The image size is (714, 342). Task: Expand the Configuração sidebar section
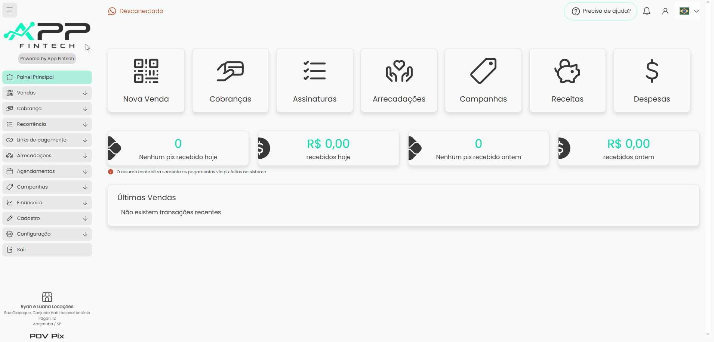[x=47, y=234]
